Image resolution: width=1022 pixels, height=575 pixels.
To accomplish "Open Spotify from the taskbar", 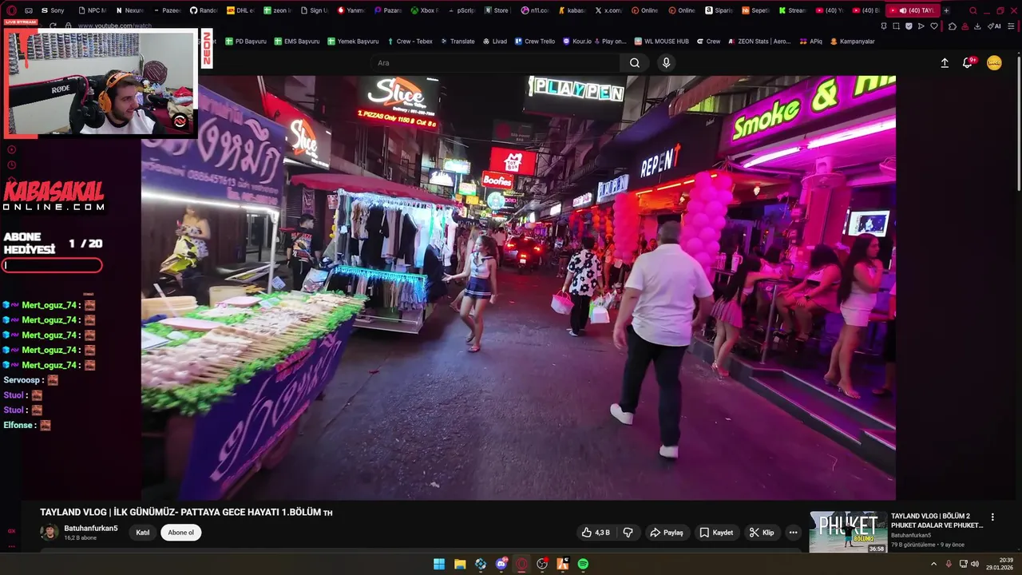I will [583, 564].
